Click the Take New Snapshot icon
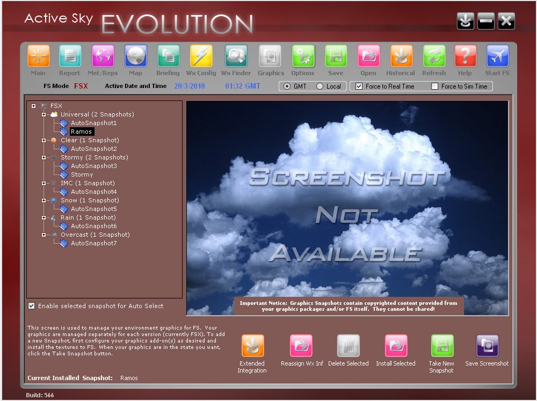537x401 pixels. pyautogui.click(x=442, y=346)
